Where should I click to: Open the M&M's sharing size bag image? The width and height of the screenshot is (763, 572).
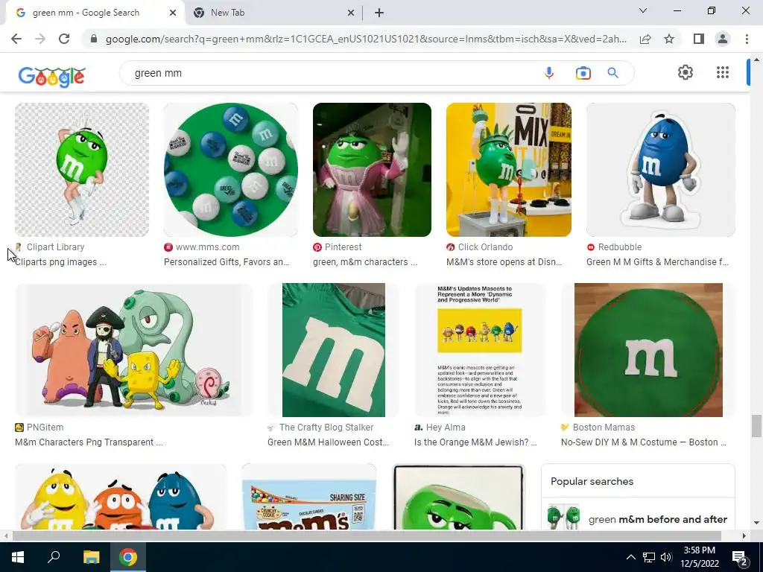coord(309,497)
